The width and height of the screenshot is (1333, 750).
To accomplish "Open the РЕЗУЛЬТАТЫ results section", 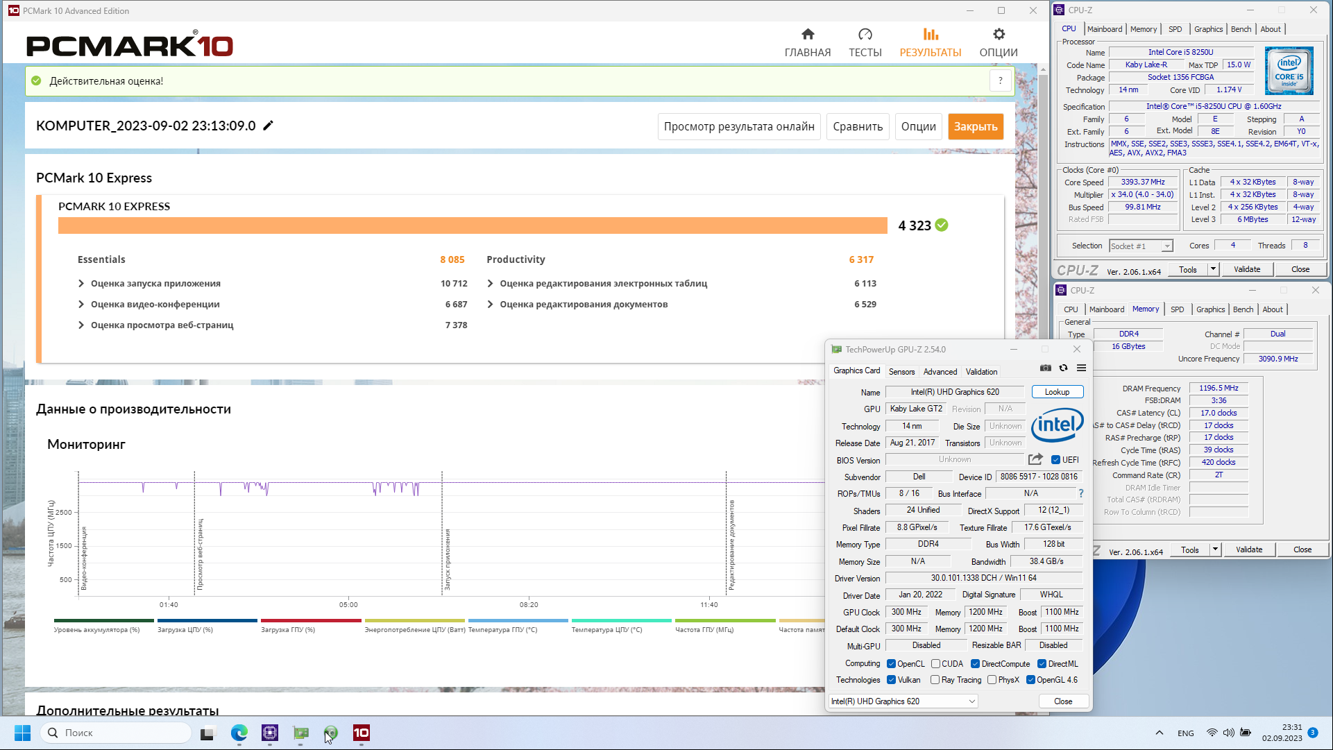I will pos(931,42).
